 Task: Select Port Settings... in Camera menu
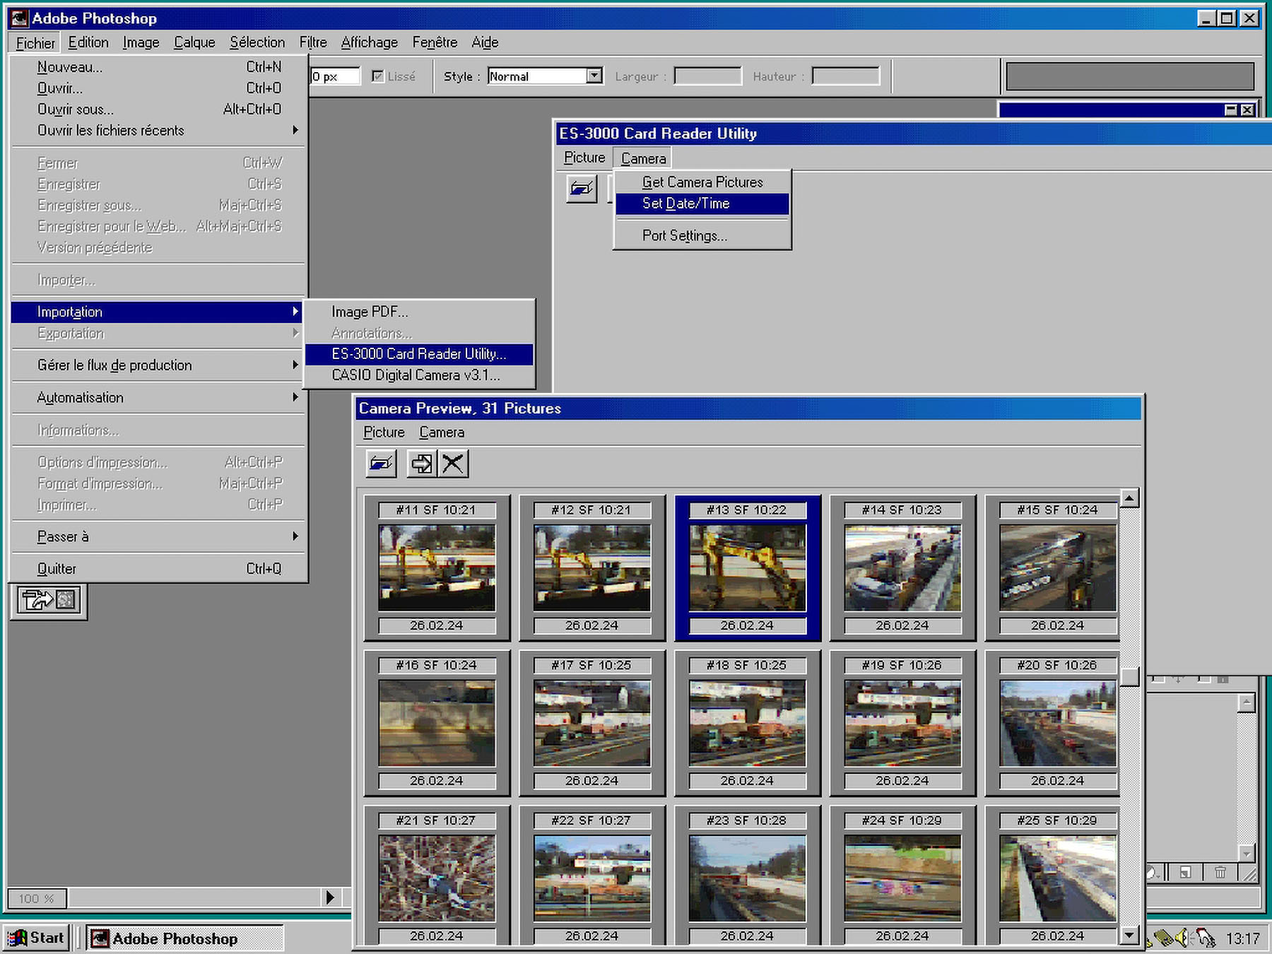click(702, 236)
